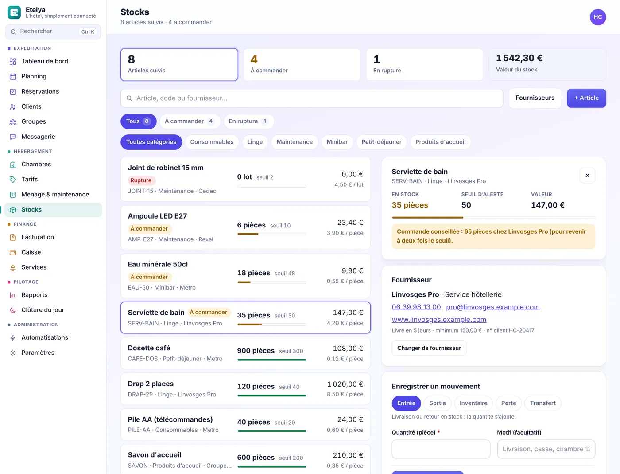This screenshot has height=474, width=620.
Task: Click the Fournisseurs button
Action: 535,98
